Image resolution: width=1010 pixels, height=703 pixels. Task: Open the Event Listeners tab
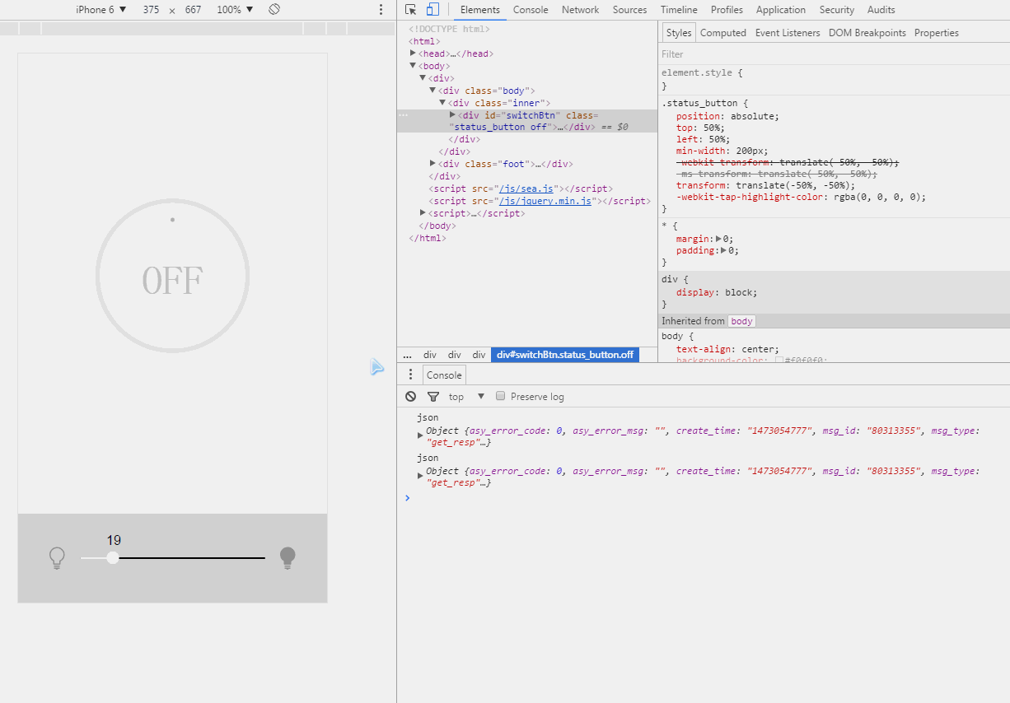[x=788, y=33]
